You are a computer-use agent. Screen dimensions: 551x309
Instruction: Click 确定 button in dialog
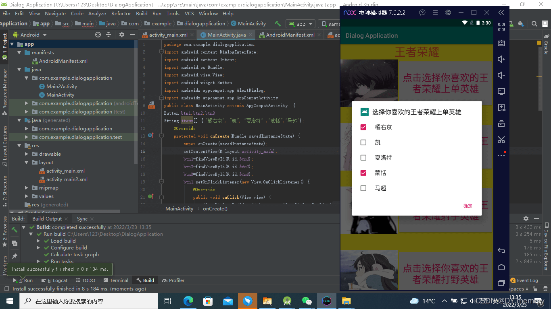click(x=468, y=206)
